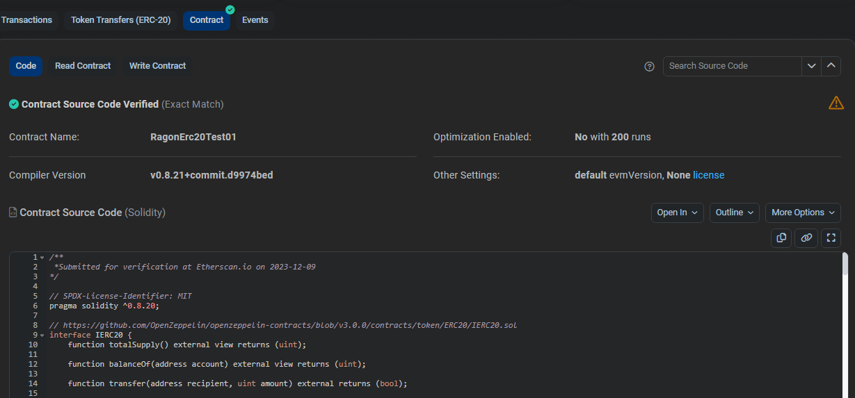
Task: Click the SPDX-License-Identifier: MIT comment
Action: pyautogui.click(x=120, y=296)
